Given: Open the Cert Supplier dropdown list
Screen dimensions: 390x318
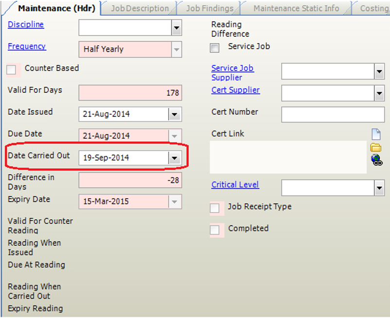Looking at the screenshot, I should [379, 93].
